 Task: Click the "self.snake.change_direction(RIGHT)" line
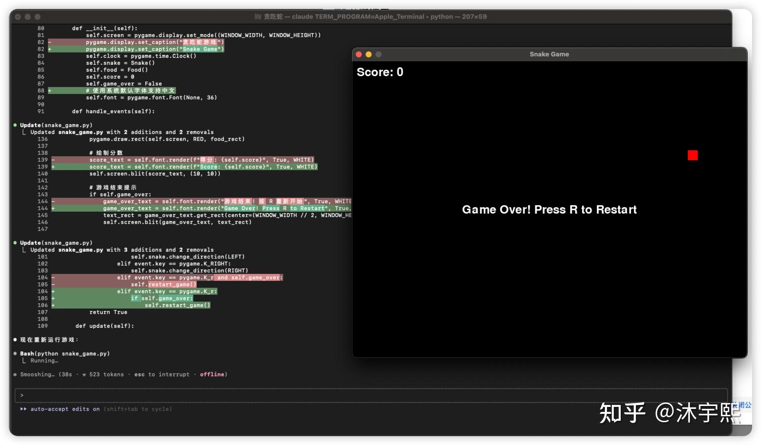[x=190, y=270]
